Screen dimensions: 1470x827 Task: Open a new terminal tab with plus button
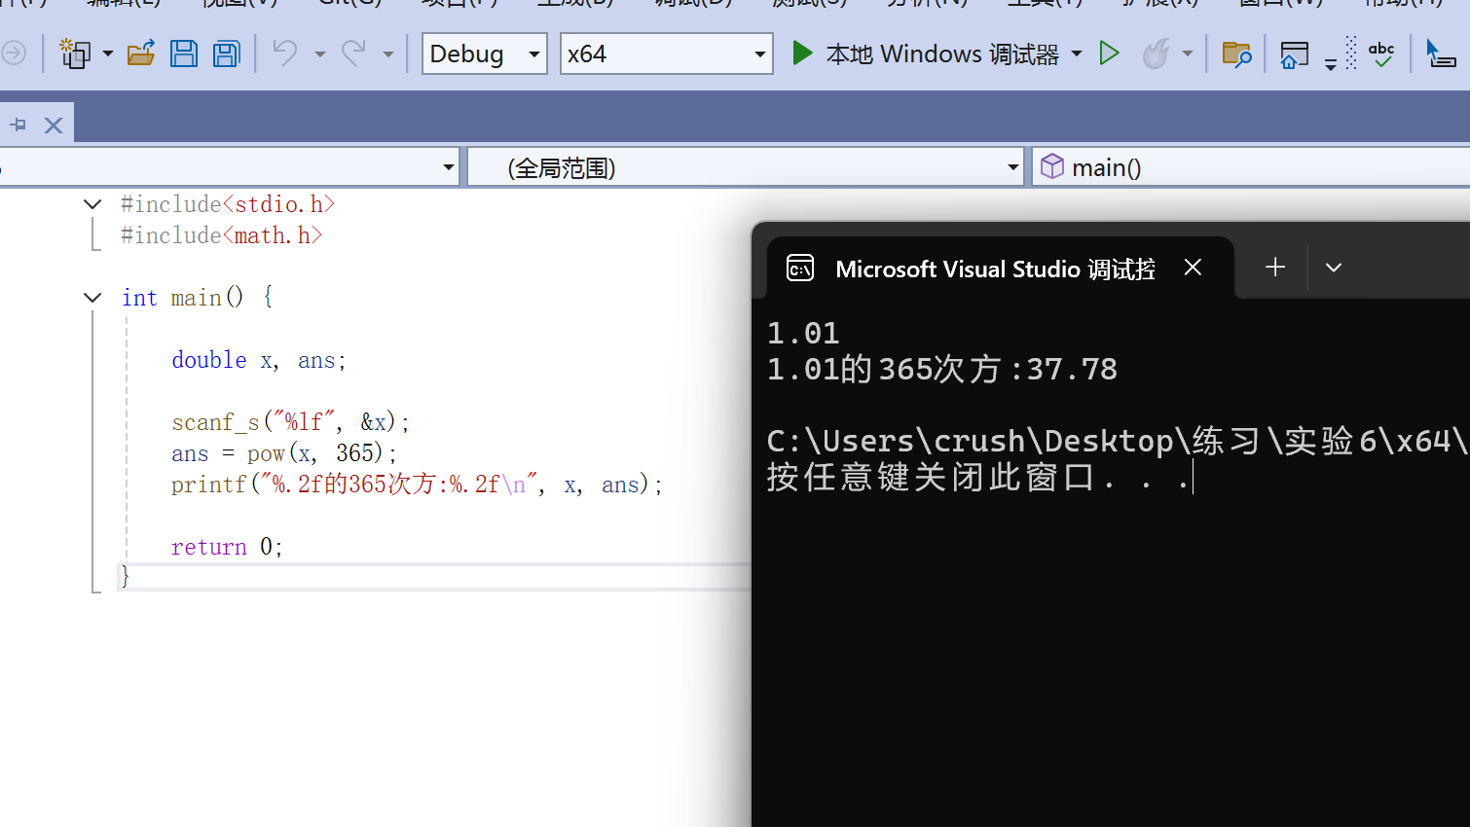pyautogui.click(x=1273, y=267)
